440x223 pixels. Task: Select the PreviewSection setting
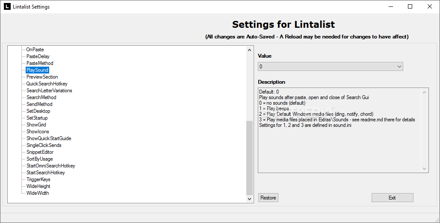(42, 77)
